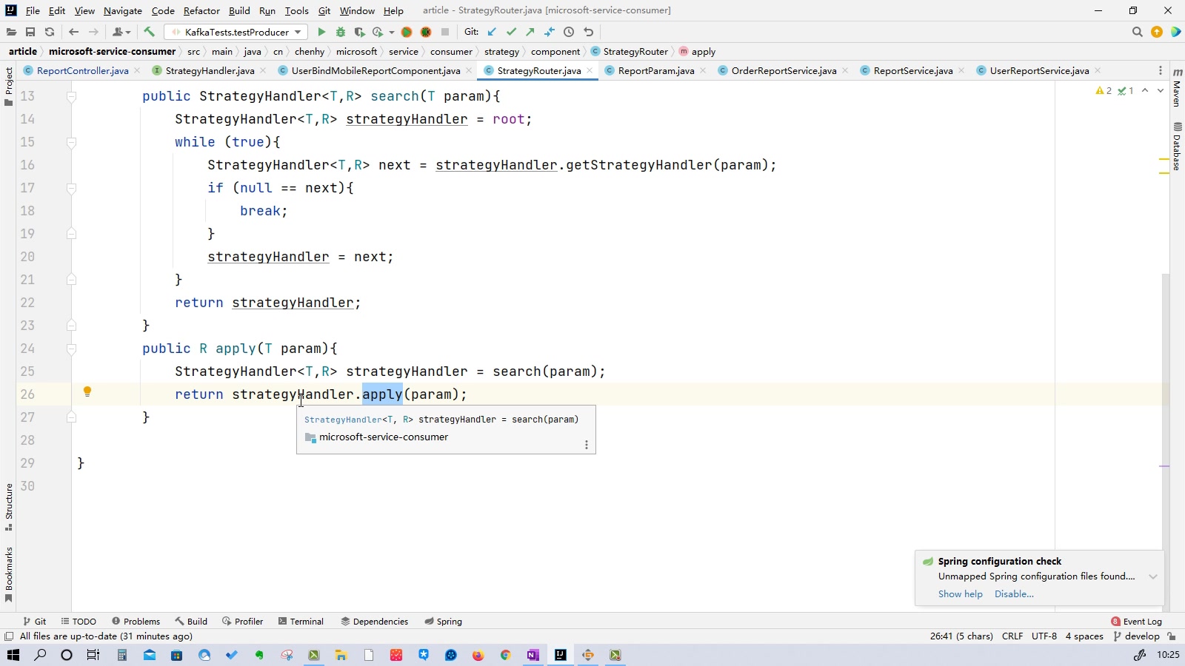1185x666 pixels.
Task: Synchronize files with reload icon
Action: 50,32
